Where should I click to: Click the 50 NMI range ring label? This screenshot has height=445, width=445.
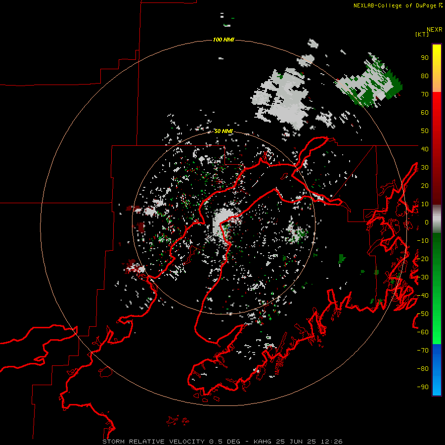click(223, 131)
